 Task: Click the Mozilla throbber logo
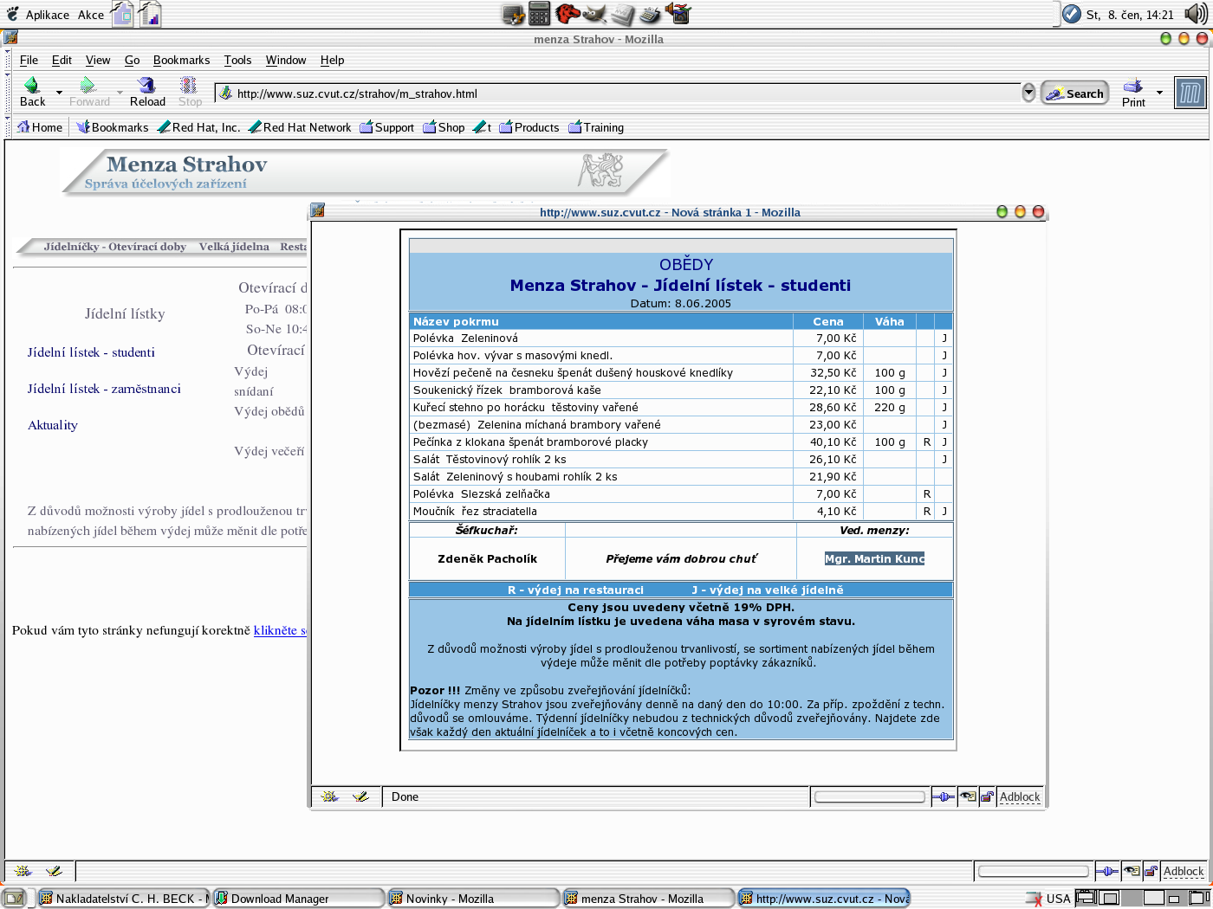[x=1190, y=93]
